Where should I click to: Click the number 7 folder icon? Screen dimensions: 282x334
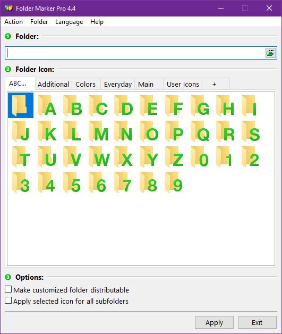pos(123,182)
